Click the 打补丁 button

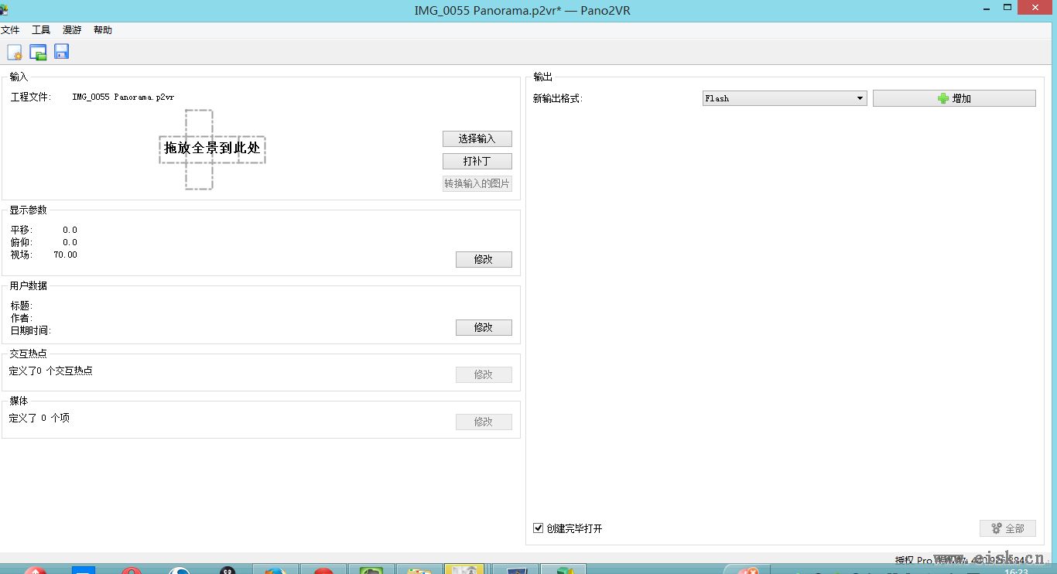click(477, 161)
